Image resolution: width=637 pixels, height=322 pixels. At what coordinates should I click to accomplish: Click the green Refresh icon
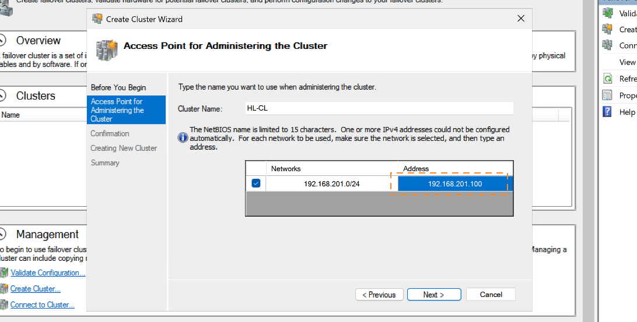click(608, 79)
